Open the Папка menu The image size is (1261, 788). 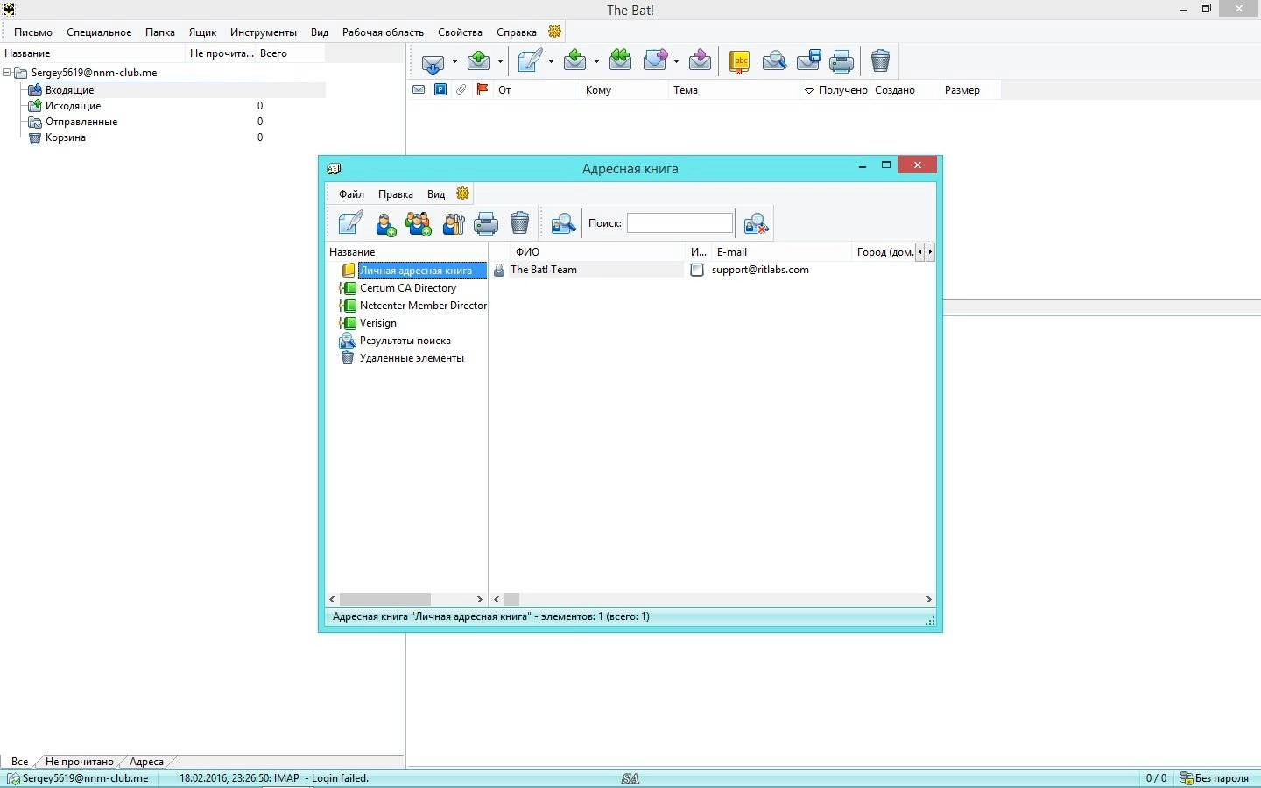(160, 32)
